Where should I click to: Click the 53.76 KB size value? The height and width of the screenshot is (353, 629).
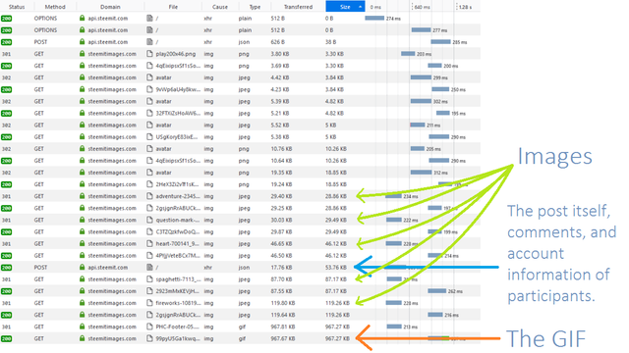[x=336, y=268]
